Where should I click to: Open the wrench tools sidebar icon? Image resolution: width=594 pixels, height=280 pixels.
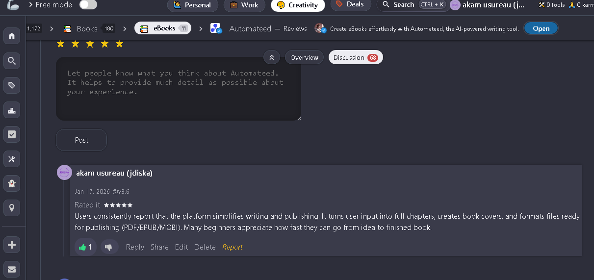point(12,159)
